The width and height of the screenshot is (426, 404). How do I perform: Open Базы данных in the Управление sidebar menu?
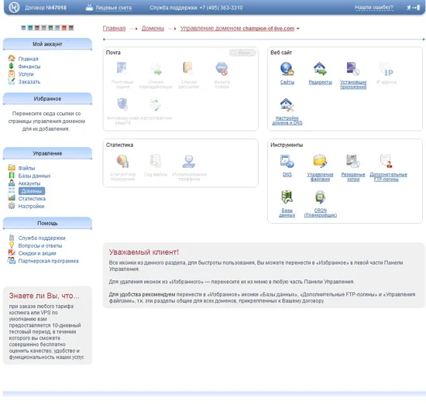pyautogui.click(x=34, y=176)
